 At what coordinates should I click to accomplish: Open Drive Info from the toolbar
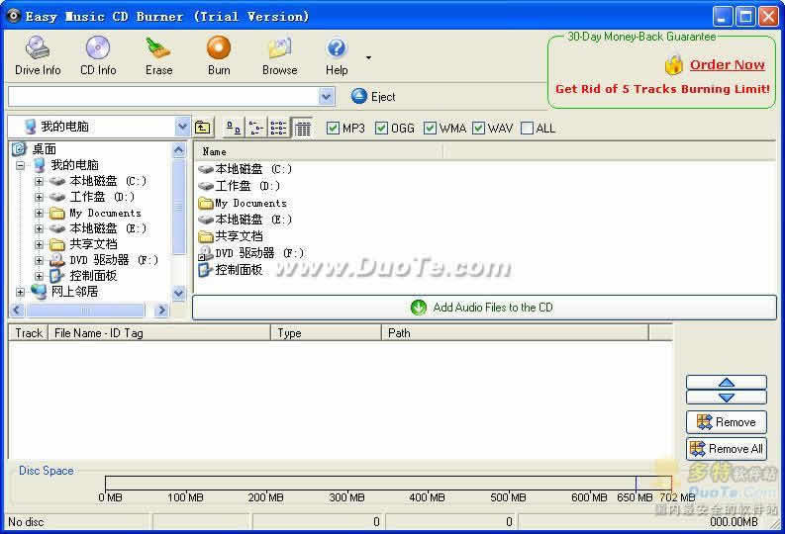[x=38, y=55]
